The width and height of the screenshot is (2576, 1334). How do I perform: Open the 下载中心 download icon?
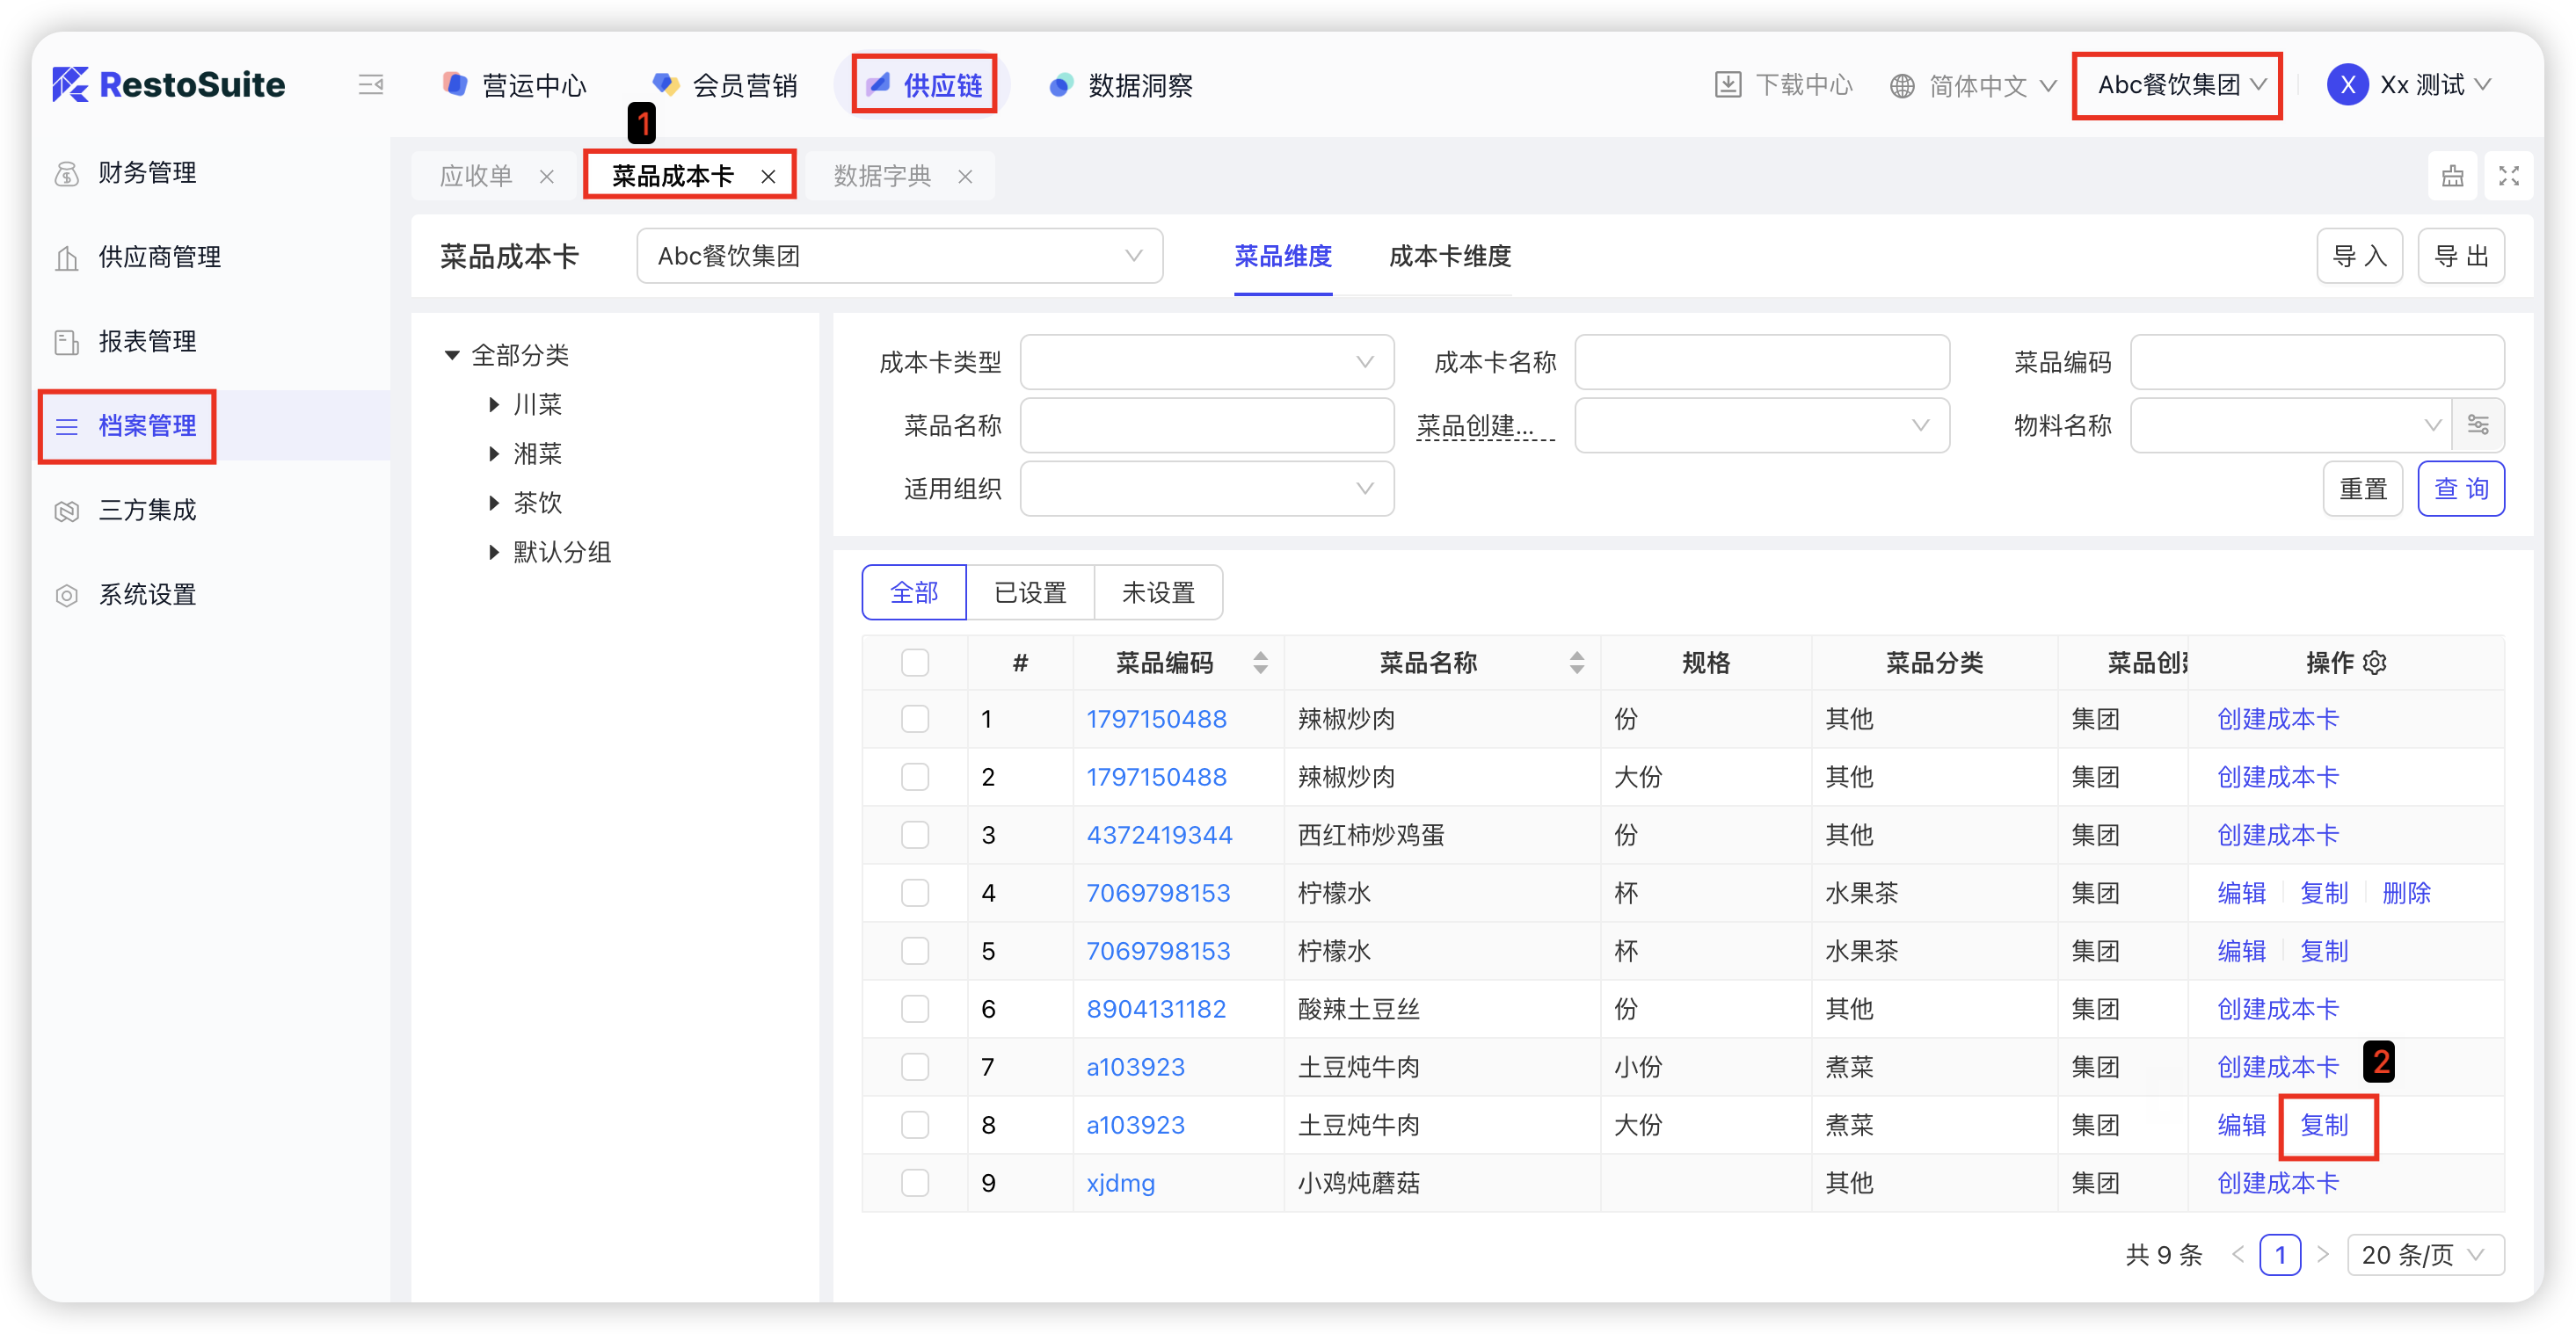click(x=1727, y=85)
